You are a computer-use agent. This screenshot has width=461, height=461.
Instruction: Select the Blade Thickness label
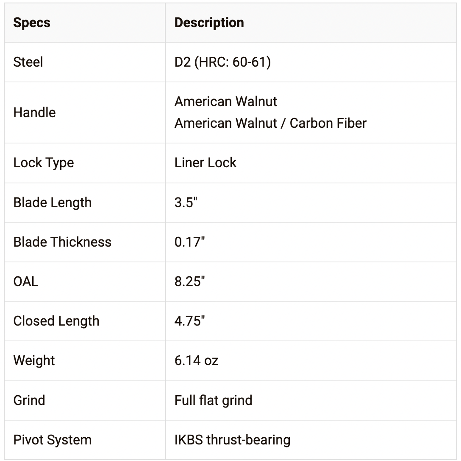(62, 242)
